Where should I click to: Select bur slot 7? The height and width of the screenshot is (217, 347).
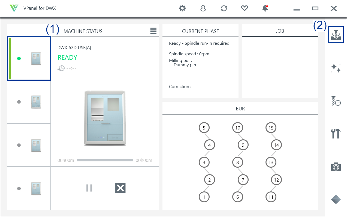coord(243,180)
